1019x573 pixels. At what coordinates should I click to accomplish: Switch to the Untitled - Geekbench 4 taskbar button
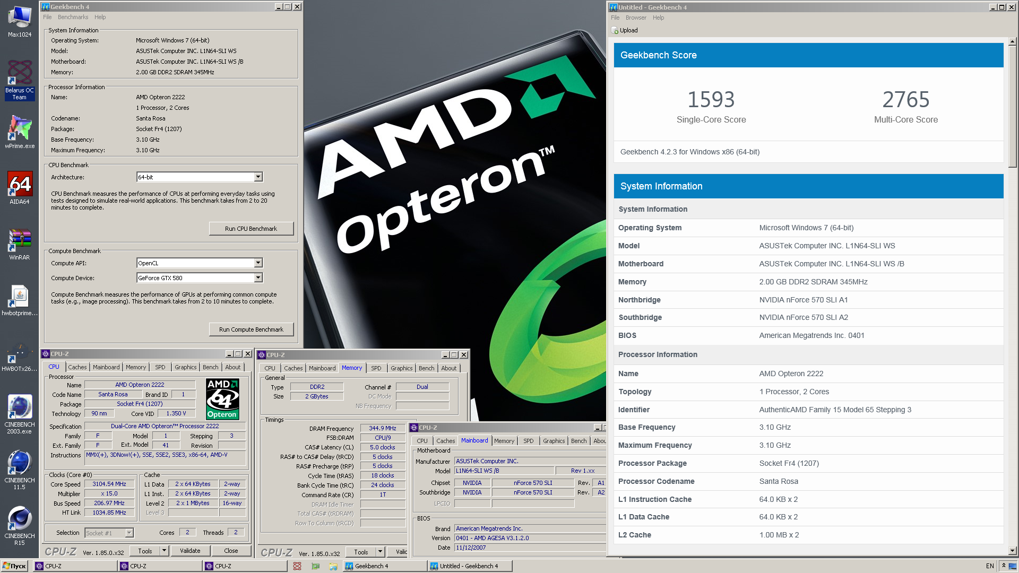(x=469, y=566)
